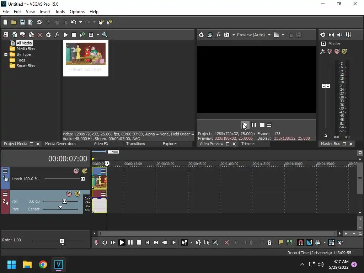Open a project using the folder icon
Screen dimensions: 364x273
(x=14, y=22)
